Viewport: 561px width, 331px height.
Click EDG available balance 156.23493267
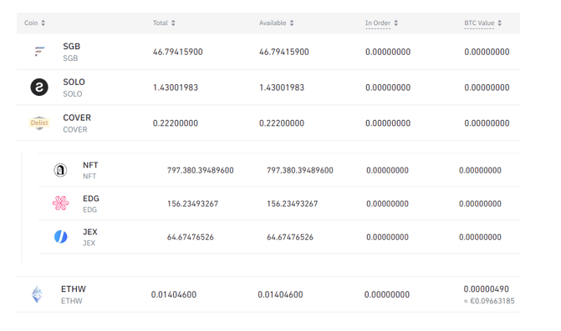tap(293, 203)
